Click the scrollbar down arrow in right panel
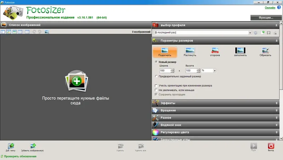 [x=281, y=139]
